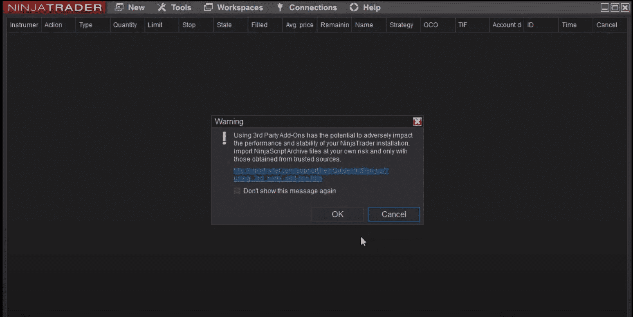Viewport: 633px width, 317px height.
Task: Click Cancel in the Warning dialog
Action: point(394,214)
